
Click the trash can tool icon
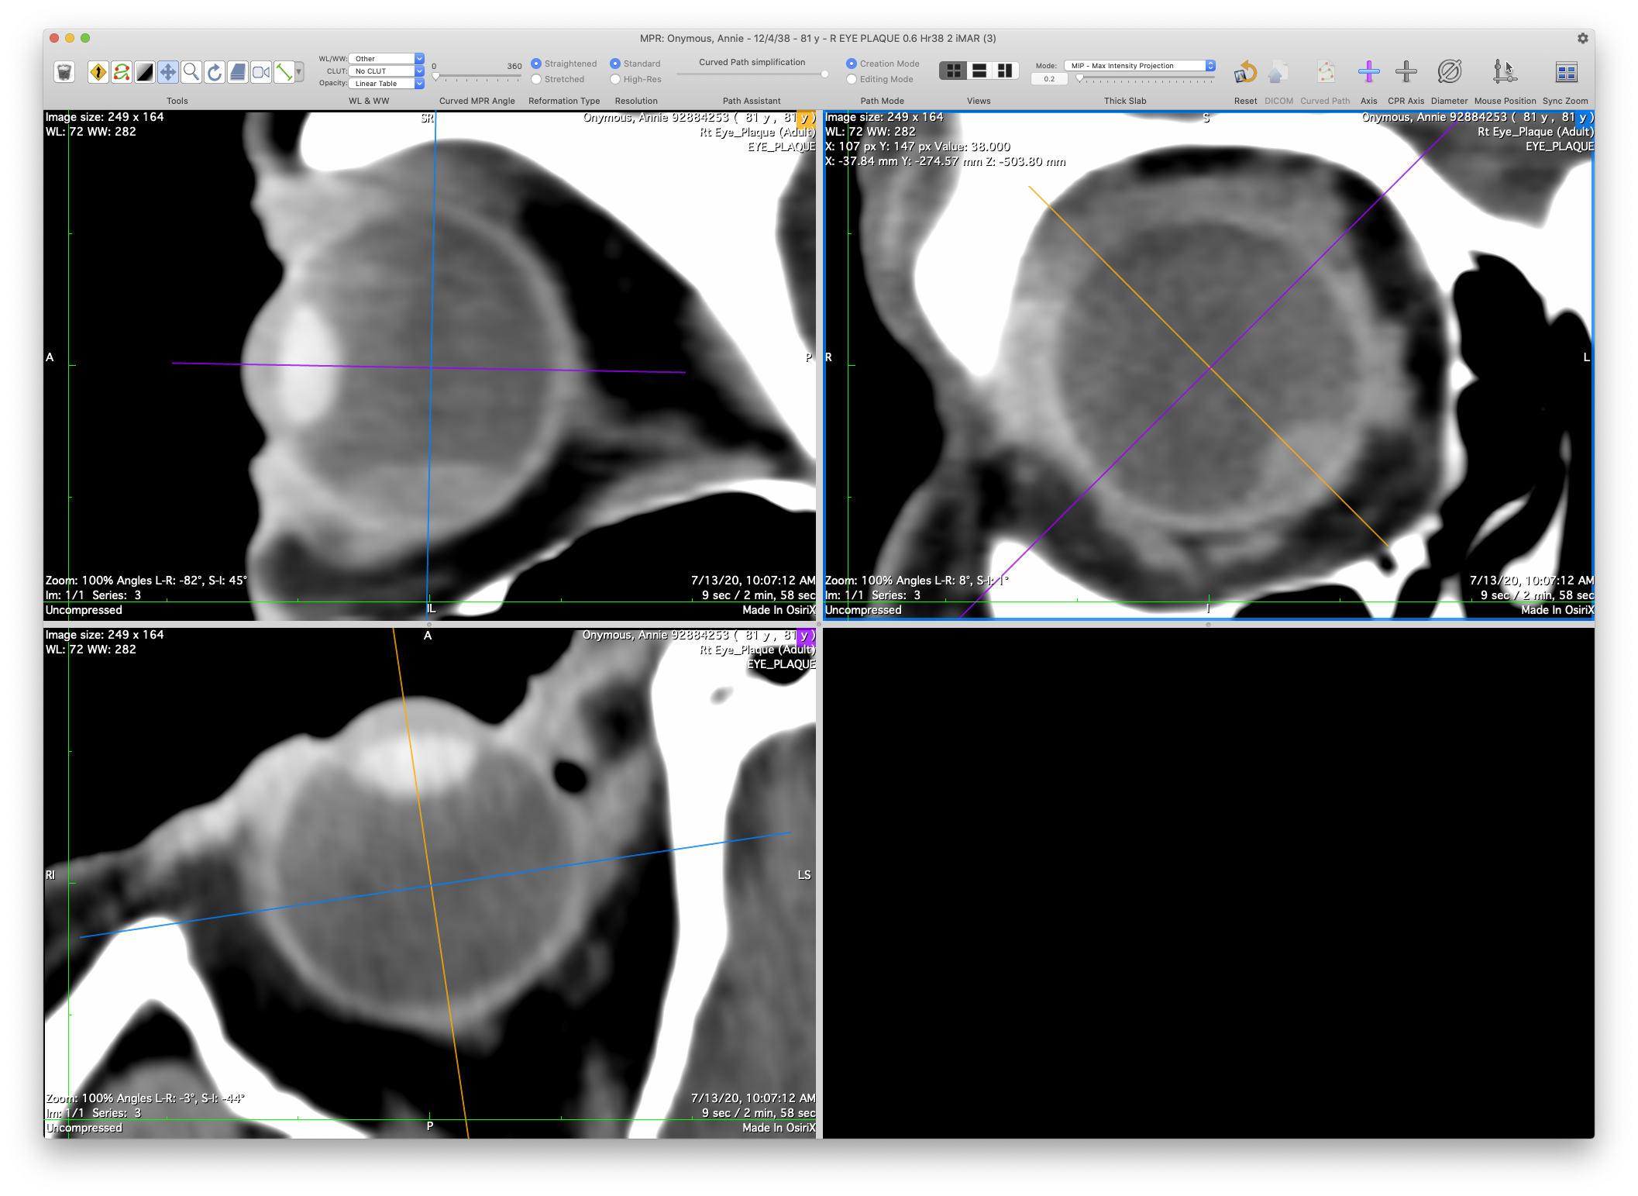[64, 72]
